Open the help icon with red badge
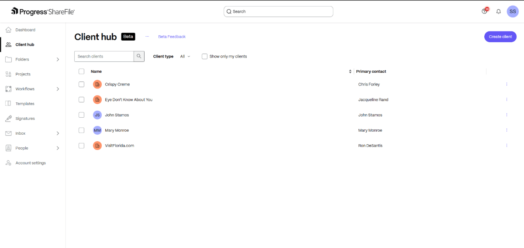 tap(485, 11)
